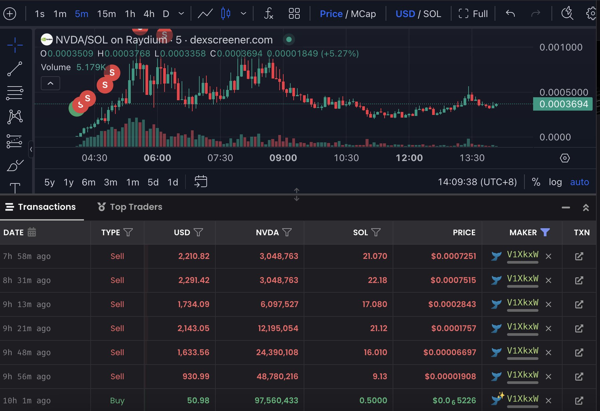This screenshot has width=600, height=411.
Task: Collapse the indicator legend chevron
Action: click(51, 83)
